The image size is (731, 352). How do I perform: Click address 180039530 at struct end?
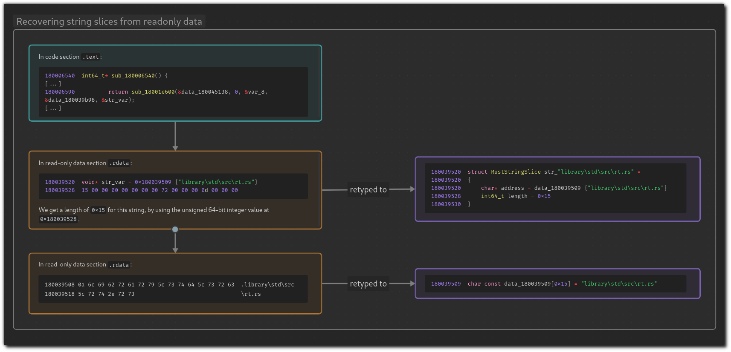(x=446, y=204)
